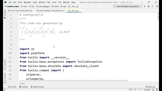Open the Navigate menu
162x91 pixels.
(x=27, y=2)
